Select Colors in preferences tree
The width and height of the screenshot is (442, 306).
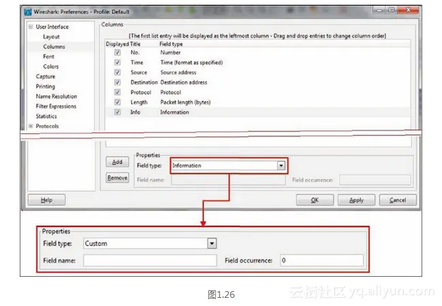[51, 67]
